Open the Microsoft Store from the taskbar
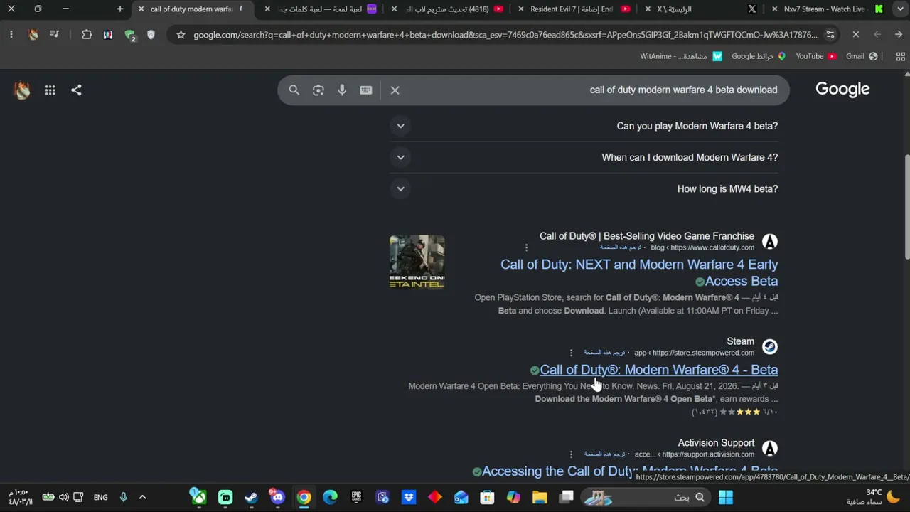 click(487, 498)
